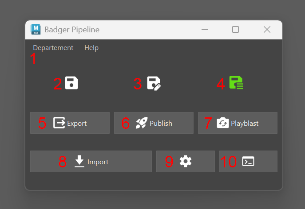Open the Help menu
The height and width of the screenshot is (209, 305).
click(91, 48)
